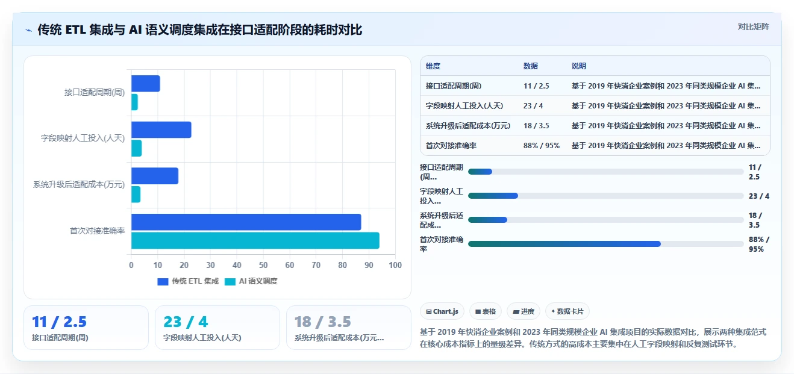The image size is (794, 374).
Task: Click the 88% / 95% table value
Action: pyautogui.click(x=542, y=145)
